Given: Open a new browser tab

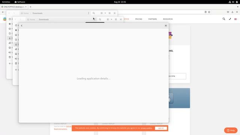Looking at the screenshot, I should point(31,7).
